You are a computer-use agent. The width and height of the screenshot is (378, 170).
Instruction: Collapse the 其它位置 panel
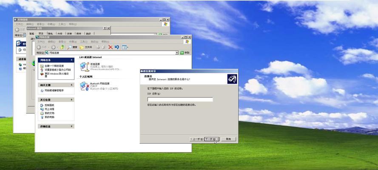click(71, 100)
